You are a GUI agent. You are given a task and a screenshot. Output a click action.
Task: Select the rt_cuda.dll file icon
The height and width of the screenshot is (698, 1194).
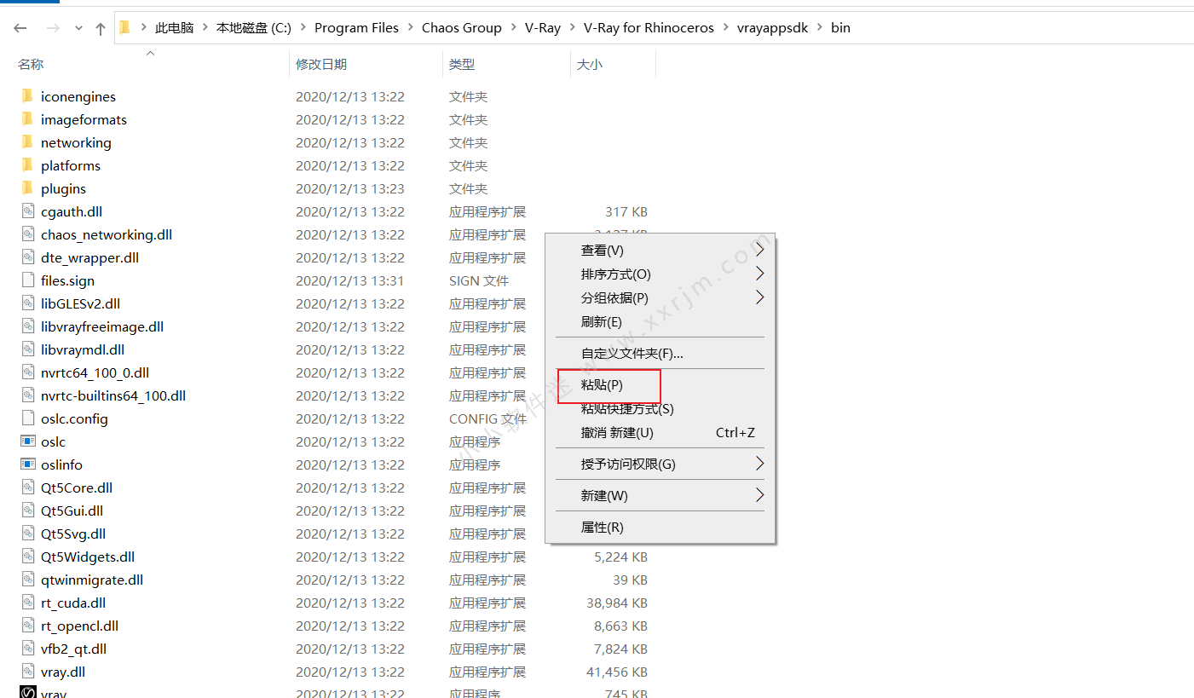click(x=27, y=603)
